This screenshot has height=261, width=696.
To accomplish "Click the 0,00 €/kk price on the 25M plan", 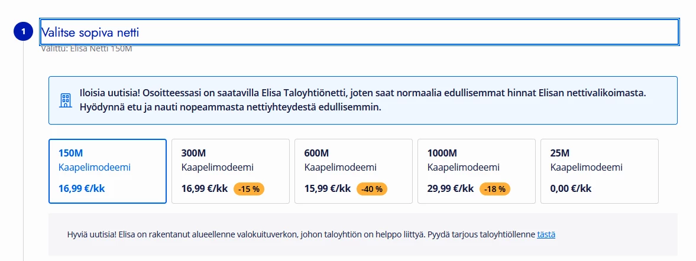I will coord(571,189).
